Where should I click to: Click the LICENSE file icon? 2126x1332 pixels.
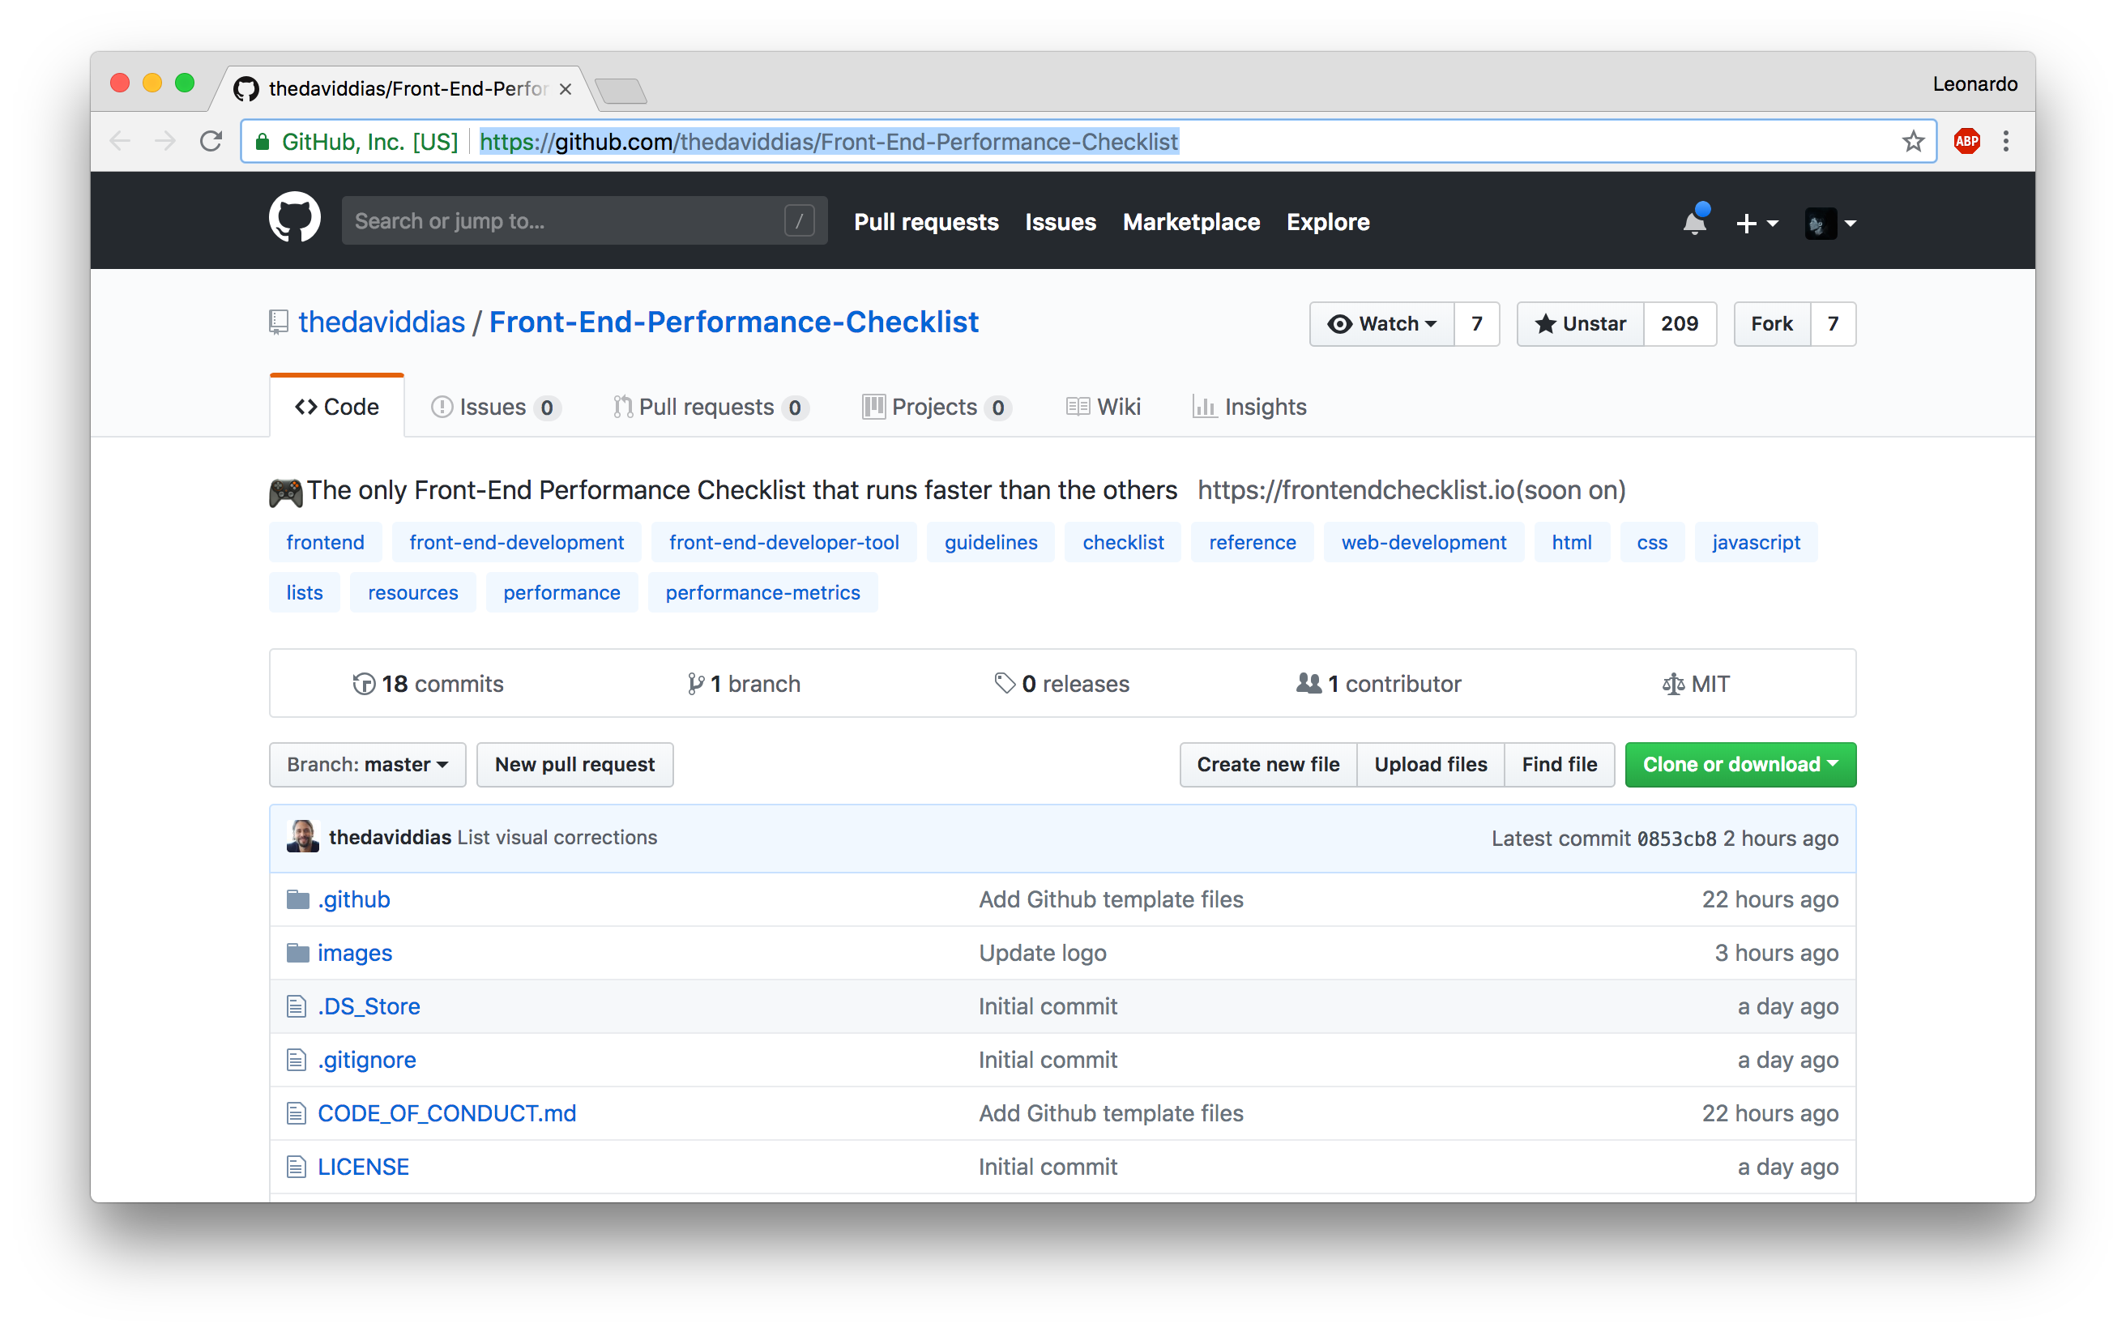pyautogui.click(x=296, y=1167)
